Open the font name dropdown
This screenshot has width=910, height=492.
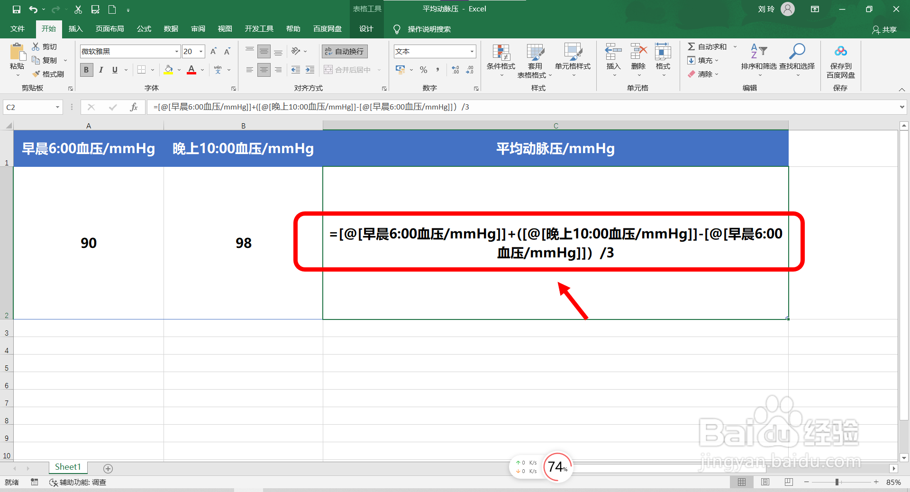click(x=176, y=51)
